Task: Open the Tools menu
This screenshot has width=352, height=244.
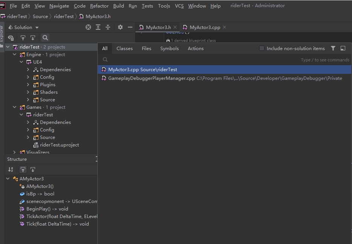Action: [x=164, y=6]
